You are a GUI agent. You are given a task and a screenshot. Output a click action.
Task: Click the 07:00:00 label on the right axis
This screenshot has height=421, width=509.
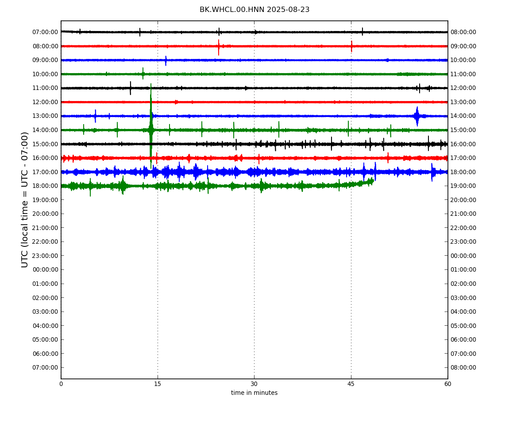tap(463, 354)
